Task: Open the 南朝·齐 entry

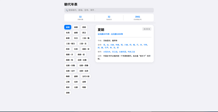Action: [69, 54]
